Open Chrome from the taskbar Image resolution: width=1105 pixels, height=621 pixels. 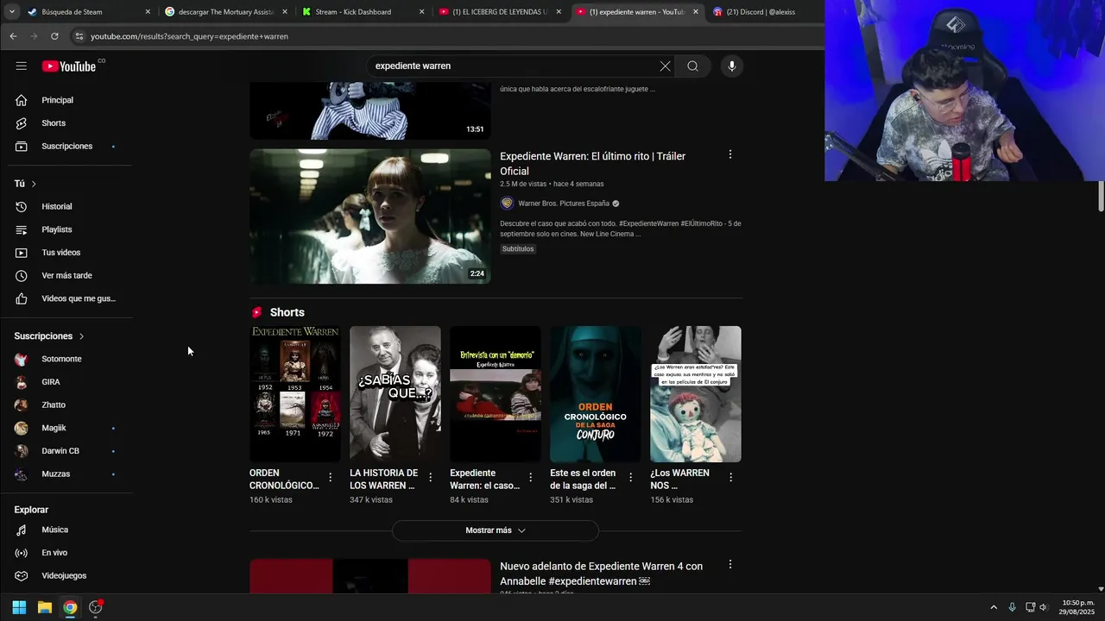pyautogui.click(x=70, y=607)
